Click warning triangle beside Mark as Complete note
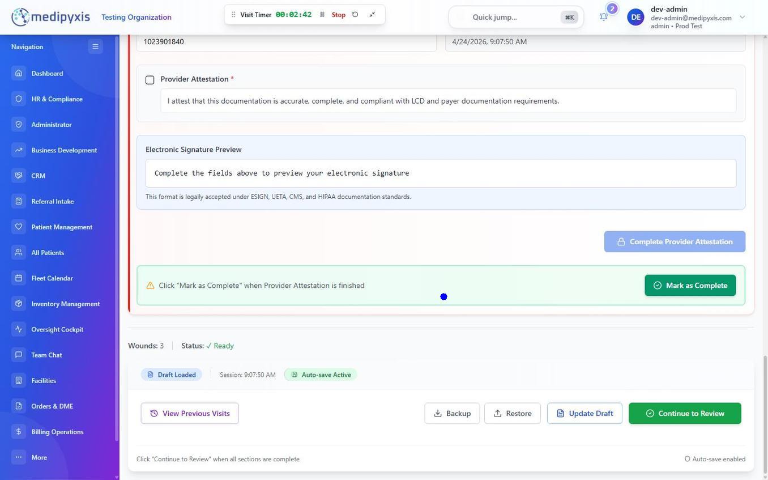Viewport: 768px width, 480px height. (x=150, y=286)
